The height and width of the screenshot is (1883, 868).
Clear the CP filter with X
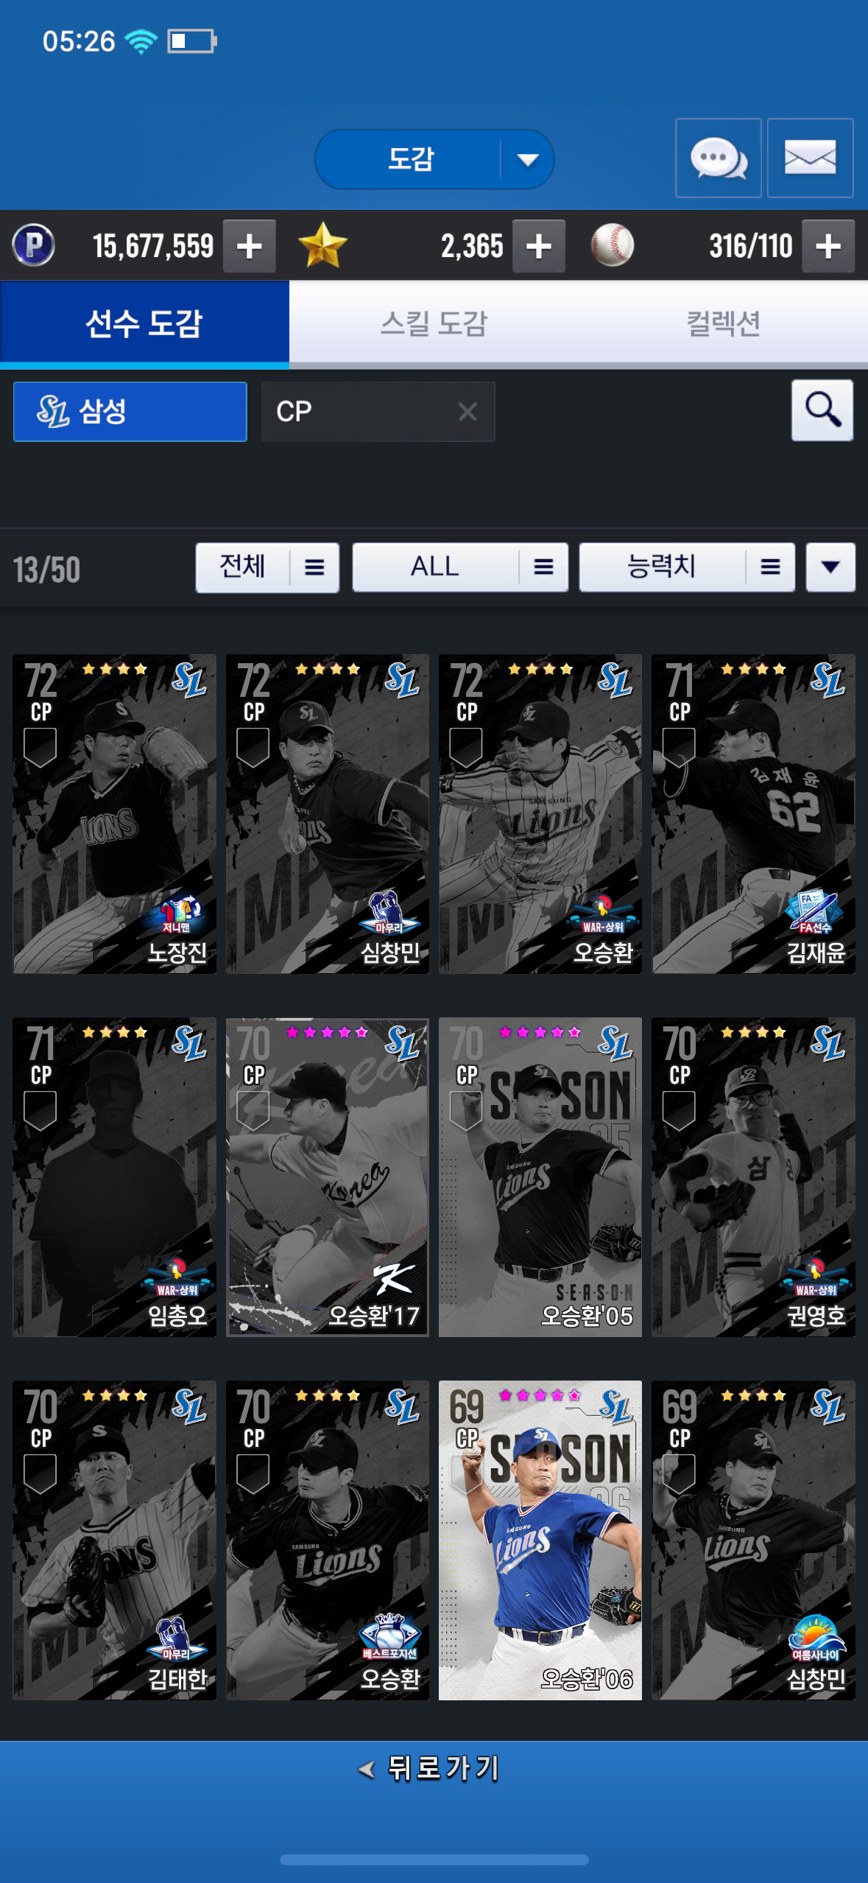coord(467,411)
